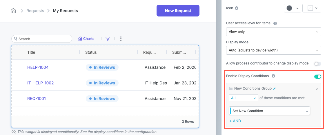Viewport: 325px width, 135px height.
Task: Click the Search input field
Action: click(x=42, y=39)
